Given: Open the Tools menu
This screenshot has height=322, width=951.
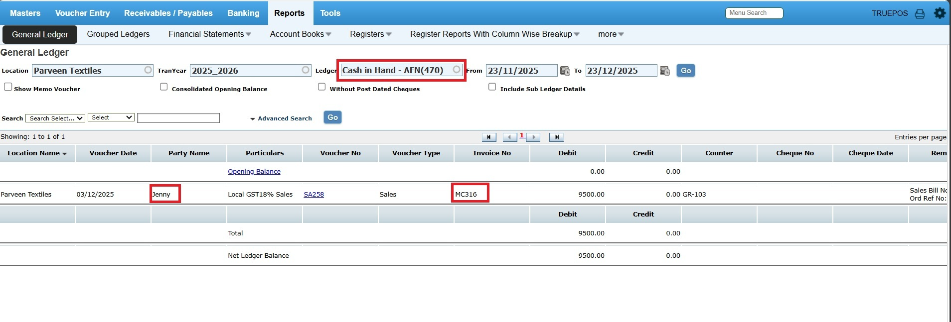Looking at the screenshot, I should (x=330, y=13).
